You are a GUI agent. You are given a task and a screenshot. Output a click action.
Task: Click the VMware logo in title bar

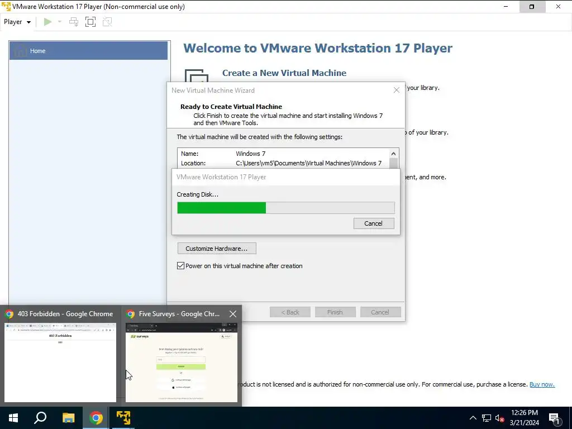tap(6, 7)
